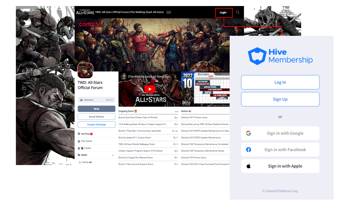This screenshot has width=337, height=204.
Task: Open the Total War Communities, assemble post
Action: click(140, 131)
